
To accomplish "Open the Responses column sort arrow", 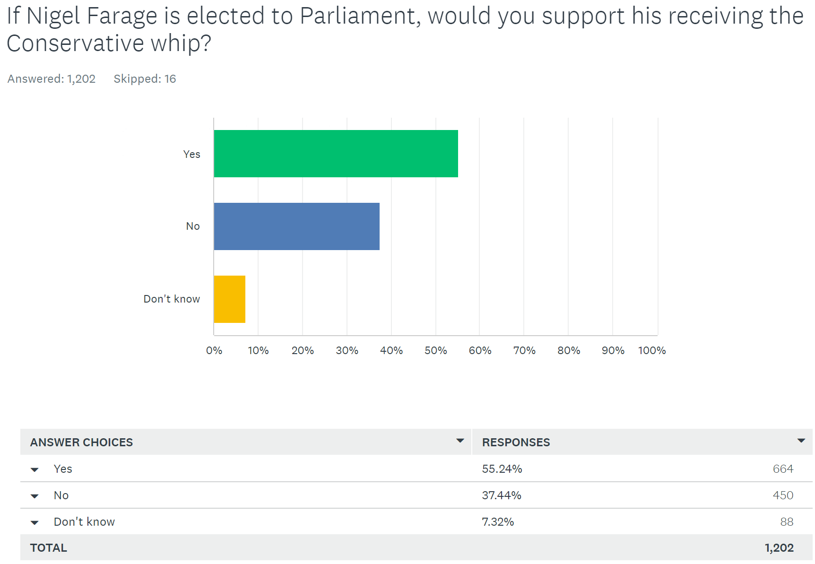I will pos(801,441).
